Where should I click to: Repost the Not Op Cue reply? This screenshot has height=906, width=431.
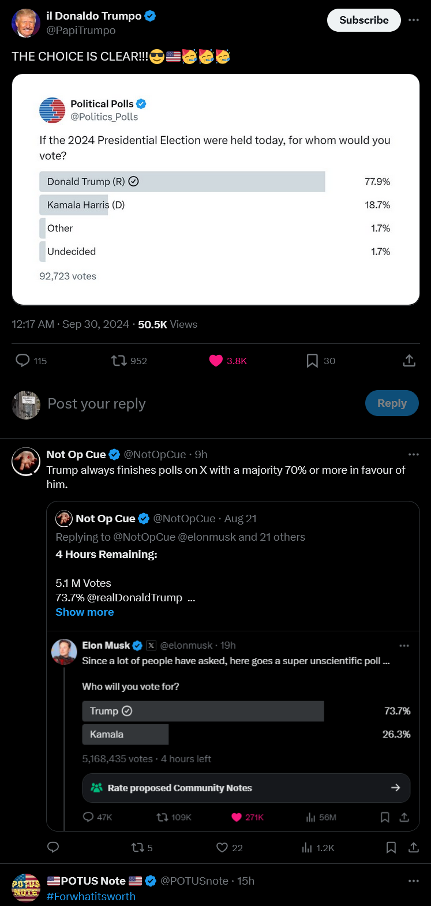pos(137,848)
